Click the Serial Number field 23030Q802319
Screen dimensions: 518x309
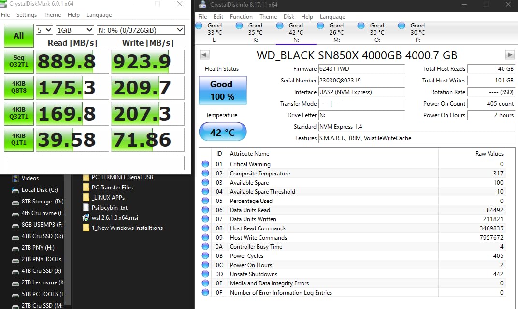(361, 81)
